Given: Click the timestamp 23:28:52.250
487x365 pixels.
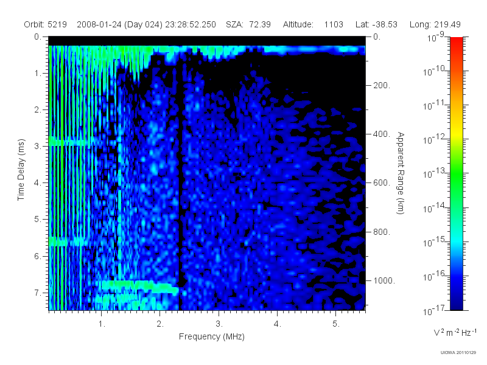Looking at the screenshot, I should point(191,24).
